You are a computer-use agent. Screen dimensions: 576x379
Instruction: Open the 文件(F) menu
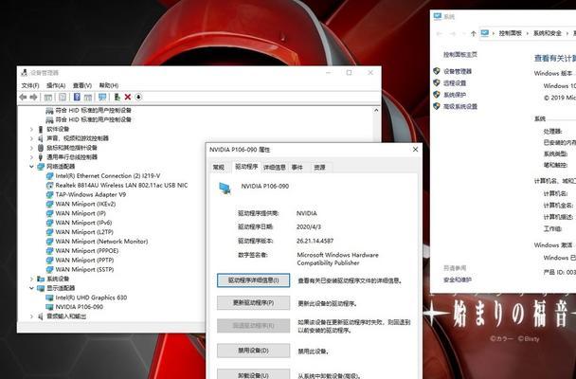(30, 85)
